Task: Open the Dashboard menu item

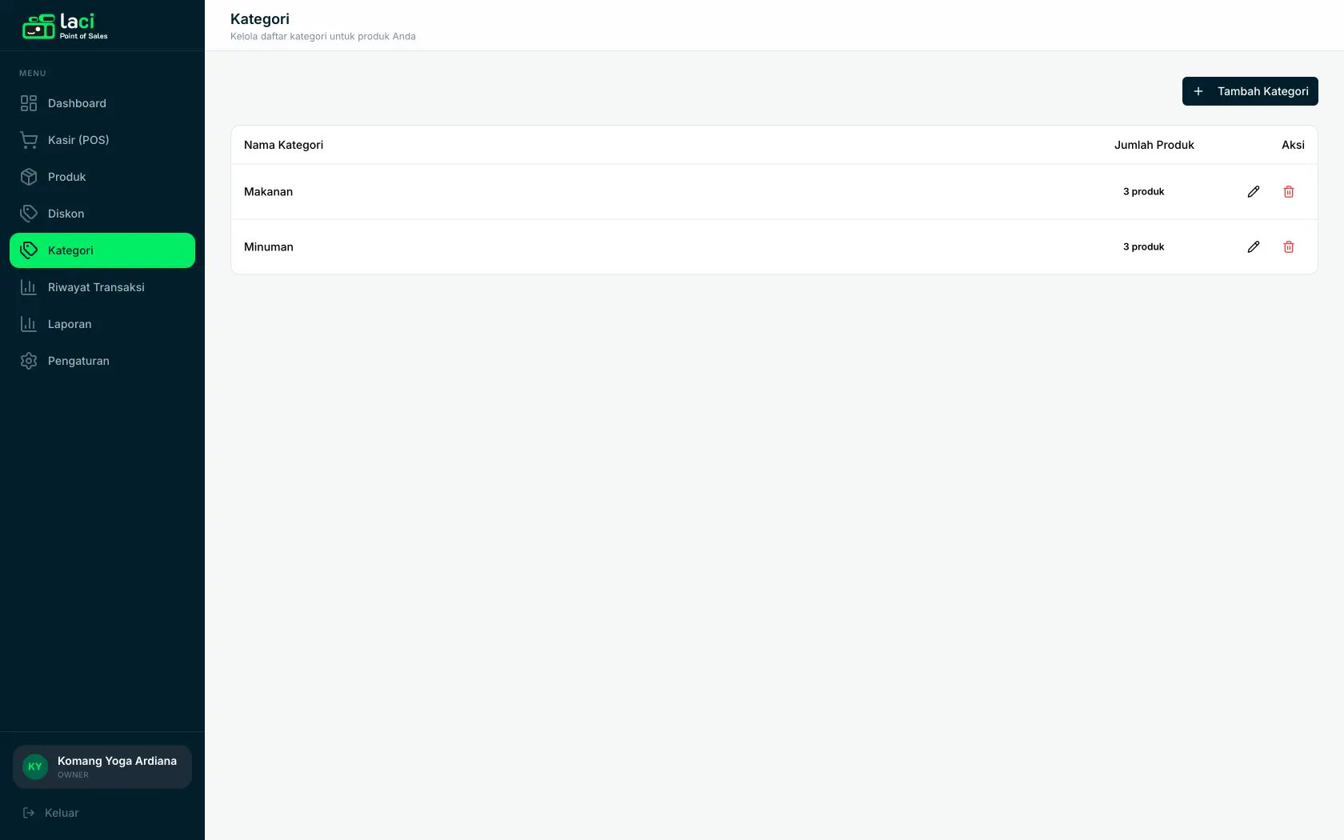Action: click(102, 103)
